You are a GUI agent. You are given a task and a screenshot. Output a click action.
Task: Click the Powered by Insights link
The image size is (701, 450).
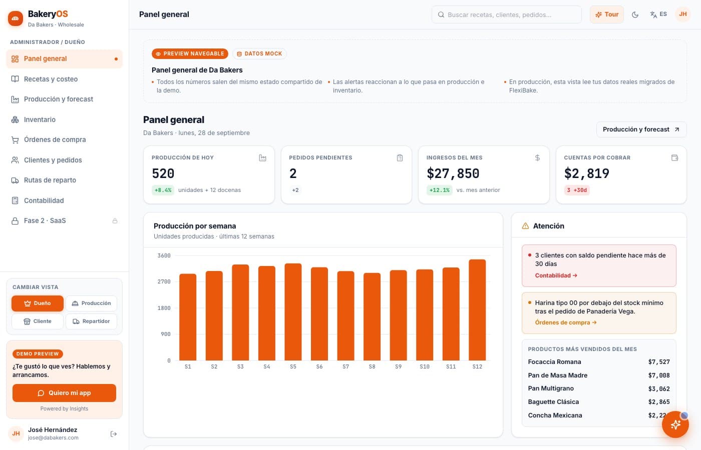point(64,408)
